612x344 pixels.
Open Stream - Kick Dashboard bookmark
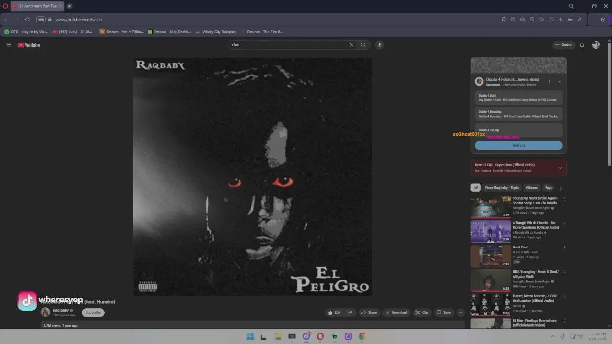[170, 32]
